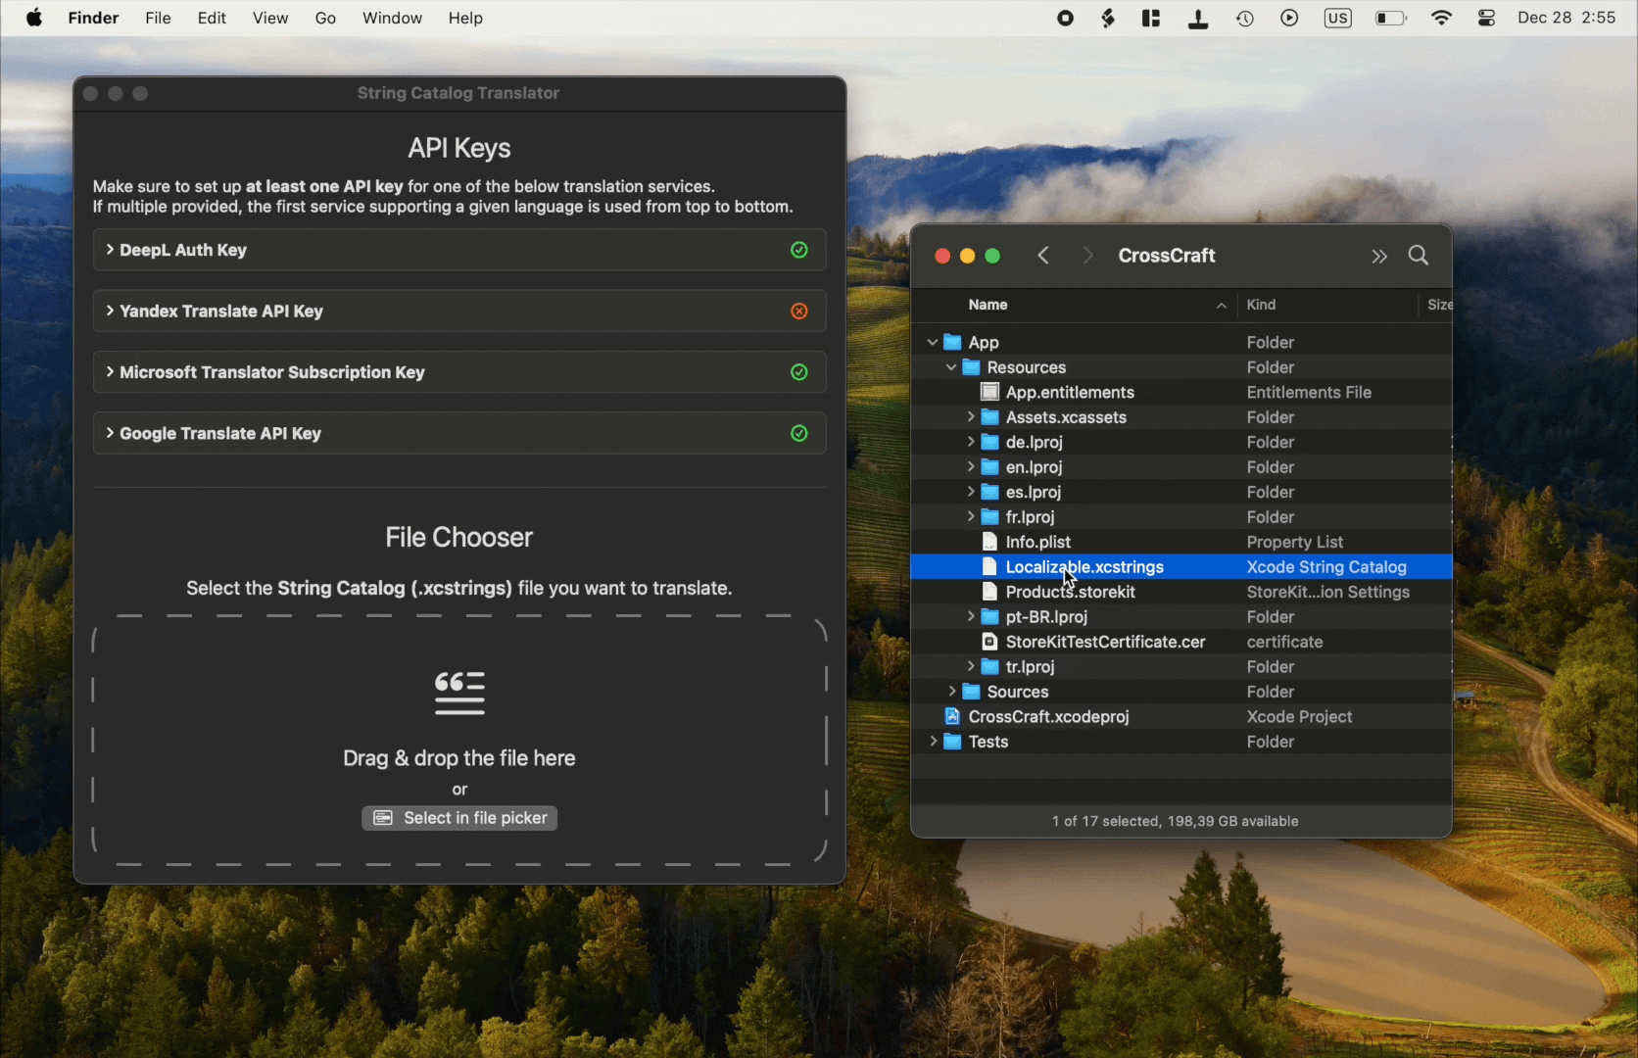This screenshot has height=1058, width=1638.
Task: Open the US keyboard input menu
Action: point(1338,18)
